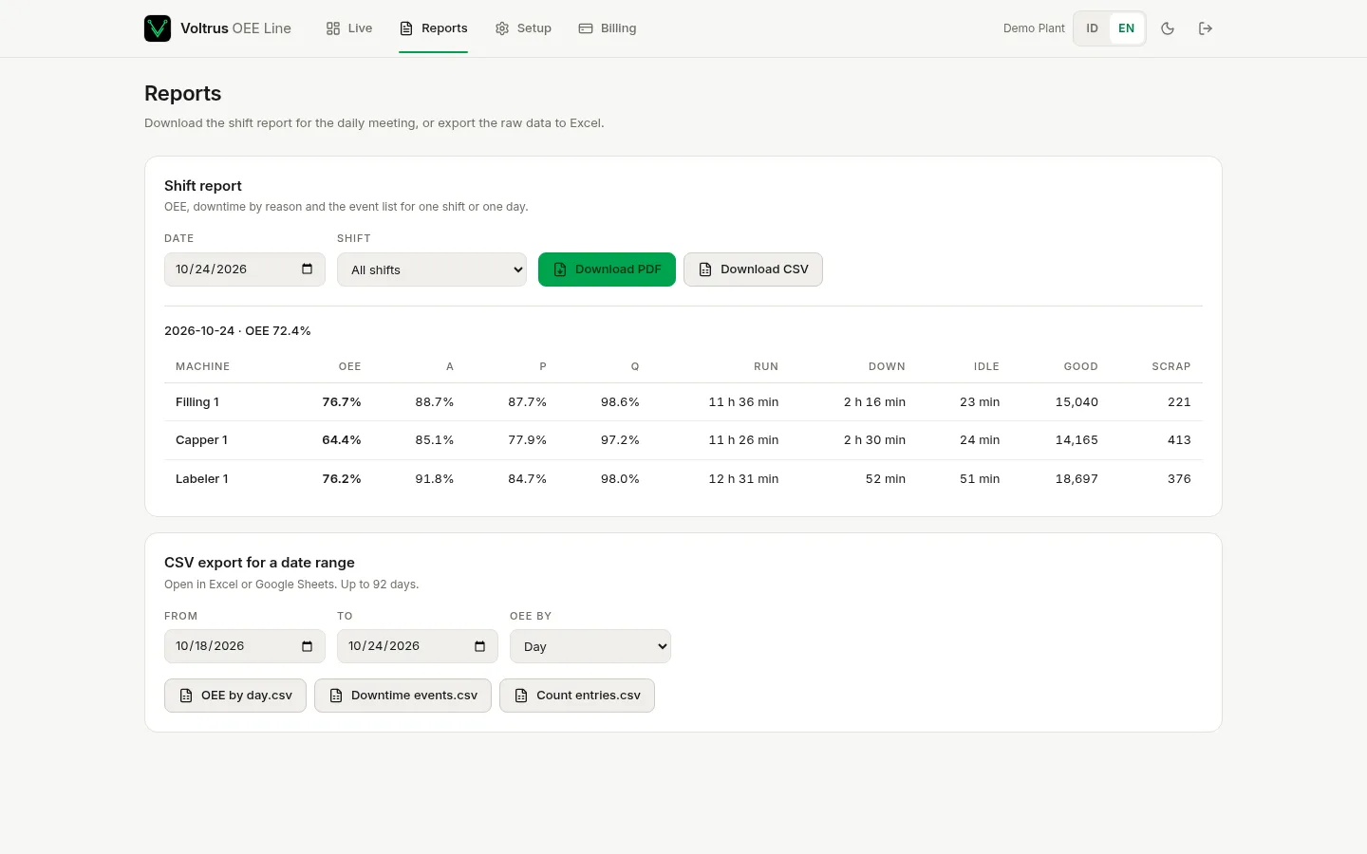Open calendar picker for From date
The height and width of the screenshot is (854, 1367).
pyautogui.click(x=307, y=646)
